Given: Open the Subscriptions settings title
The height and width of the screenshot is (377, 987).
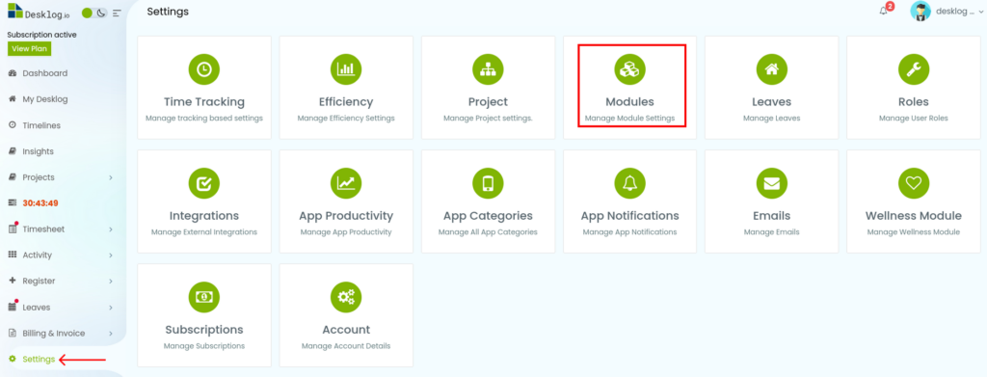Looking at the screenshot, I should 204,329.
